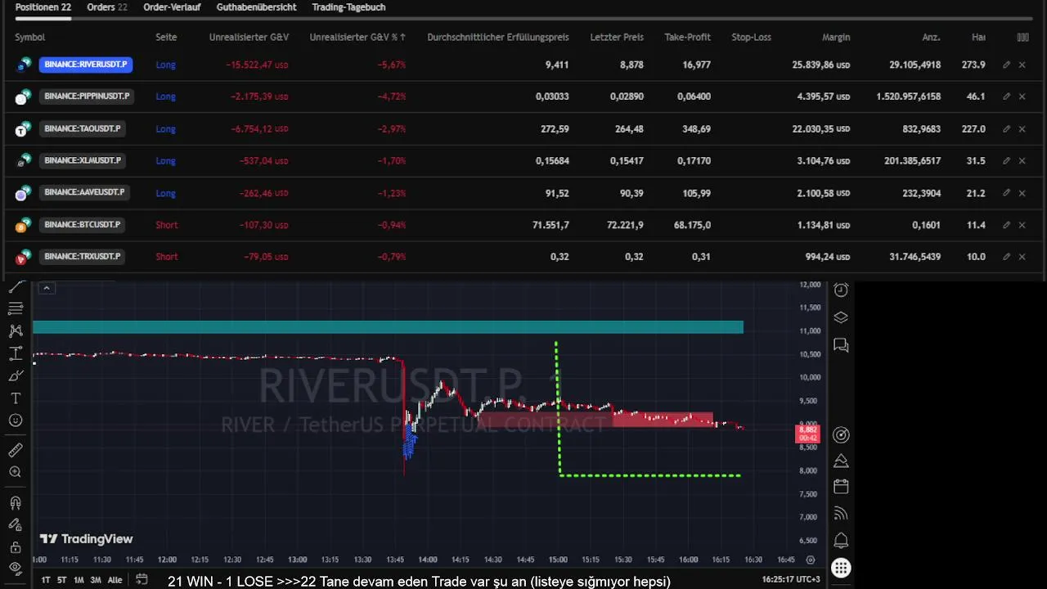Activate the zoom-in magnifier tool
This screenshot has width=1047, height=589.
pyautogui.click(x=16, y=472)
